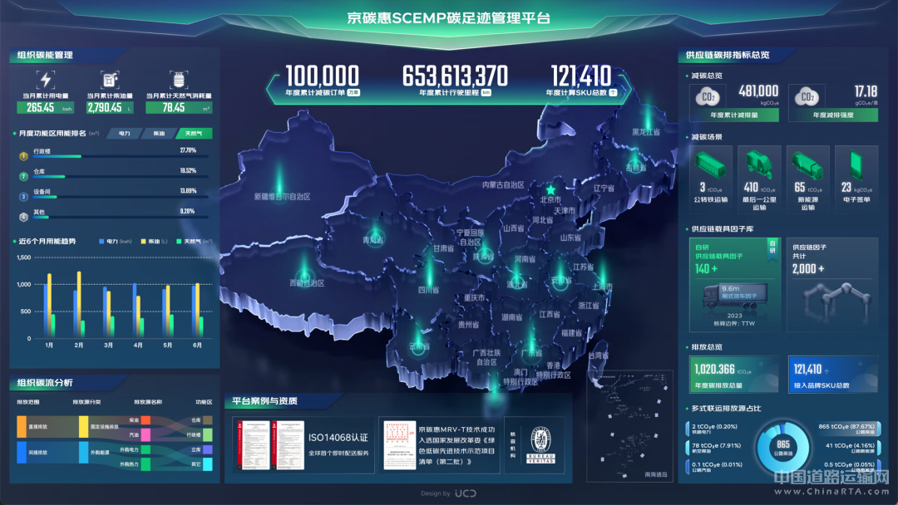Open the 南海诸岛 inset map
The image size is (898, 505).
(x=629, y=425)
